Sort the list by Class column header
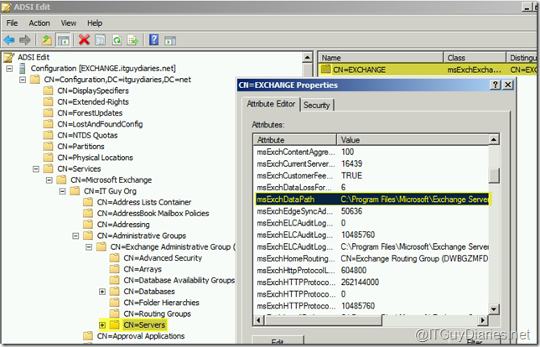The width and height of the screenshot is (540, 347). pyautogui.click(x=475, y=58)
